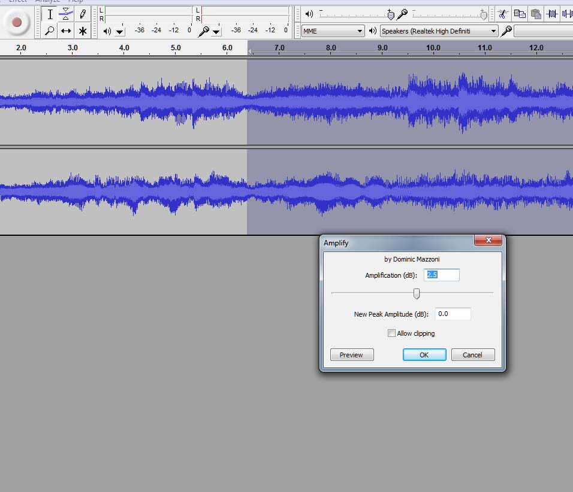Activate the Zoom tool
The height and width of the screenshot is (492, 573).
(50, 31)
